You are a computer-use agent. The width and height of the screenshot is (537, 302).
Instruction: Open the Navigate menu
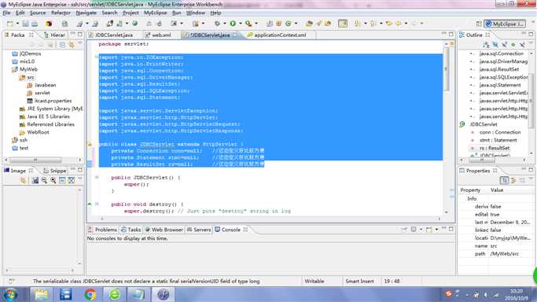(x=86, y=13)
